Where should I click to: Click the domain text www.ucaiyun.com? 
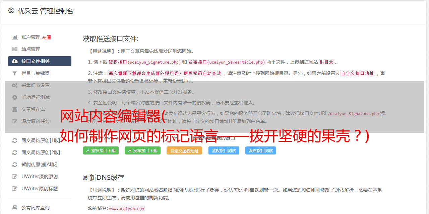point(127,208)
